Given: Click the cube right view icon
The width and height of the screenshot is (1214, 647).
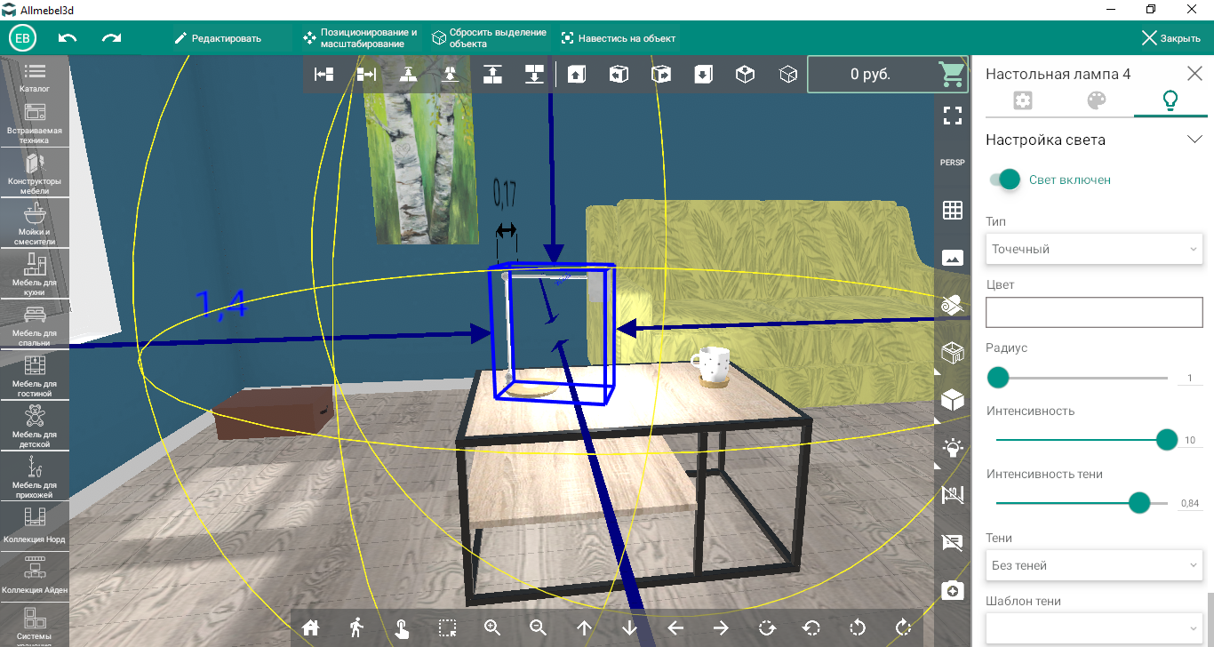Looking at the screenshot, I should [660, 75].
